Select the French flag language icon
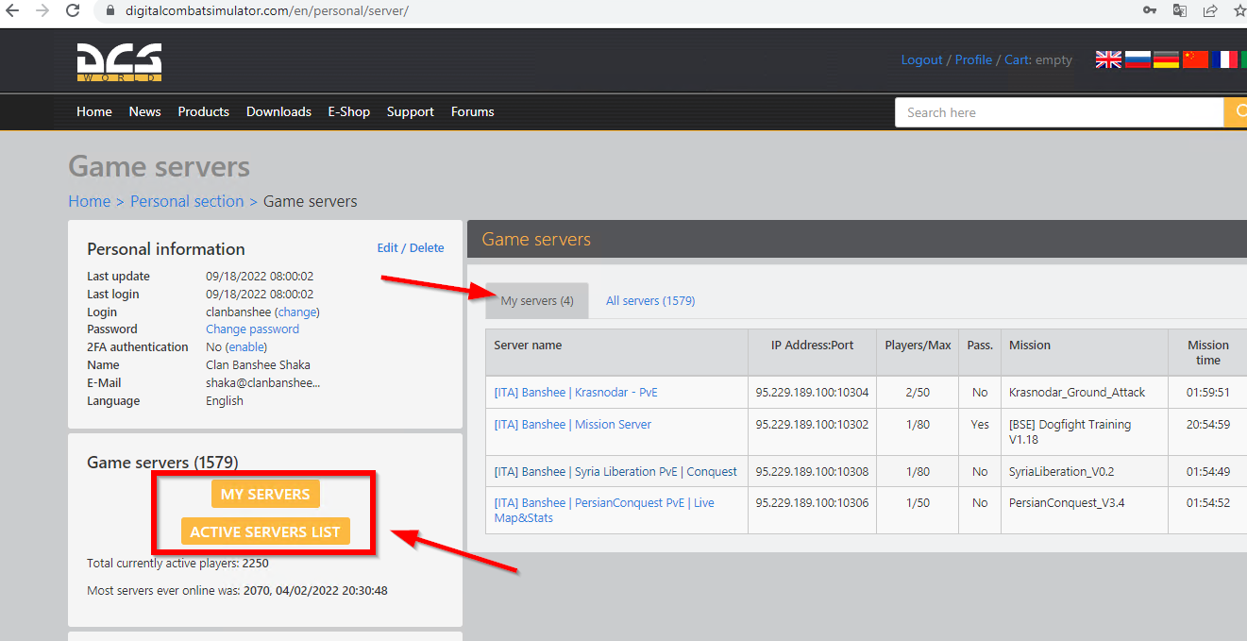 (x=1224, y=59)
